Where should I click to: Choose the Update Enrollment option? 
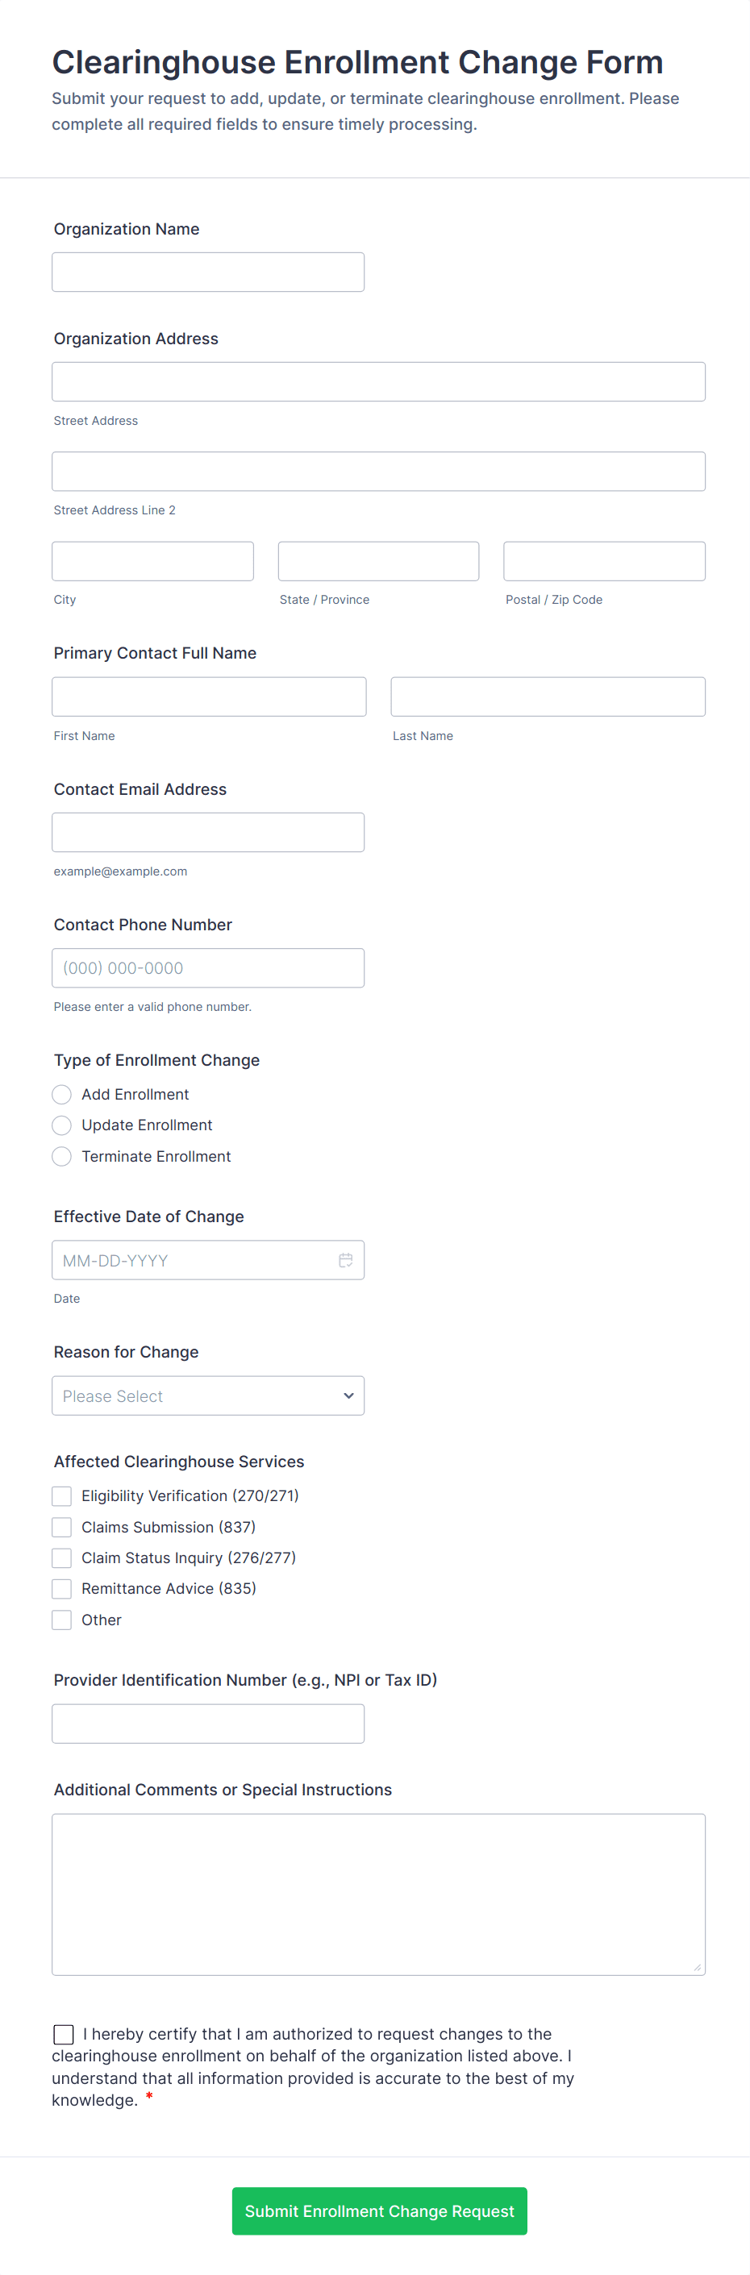62,1125
